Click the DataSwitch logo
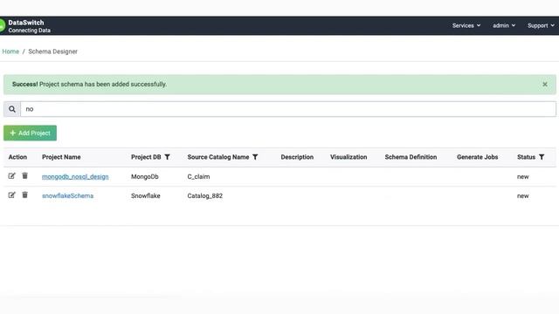This screenshot has height=314, width=559. [x=2, y=25]
